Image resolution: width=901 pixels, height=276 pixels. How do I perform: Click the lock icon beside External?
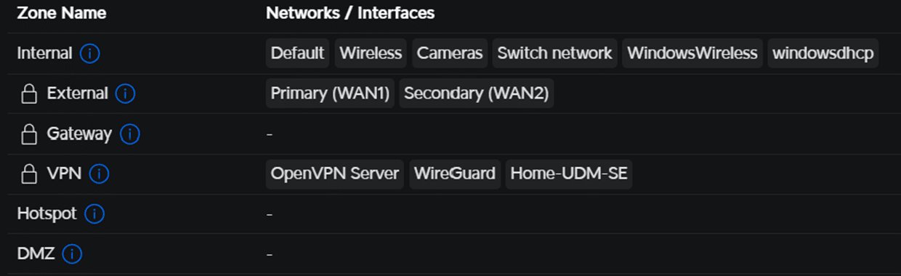(x=29, y=94)
